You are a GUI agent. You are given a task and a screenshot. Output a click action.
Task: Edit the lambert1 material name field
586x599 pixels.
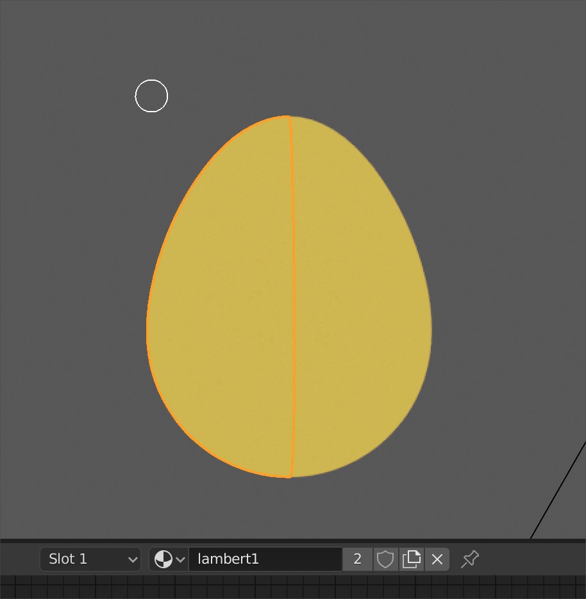(265, 559)
